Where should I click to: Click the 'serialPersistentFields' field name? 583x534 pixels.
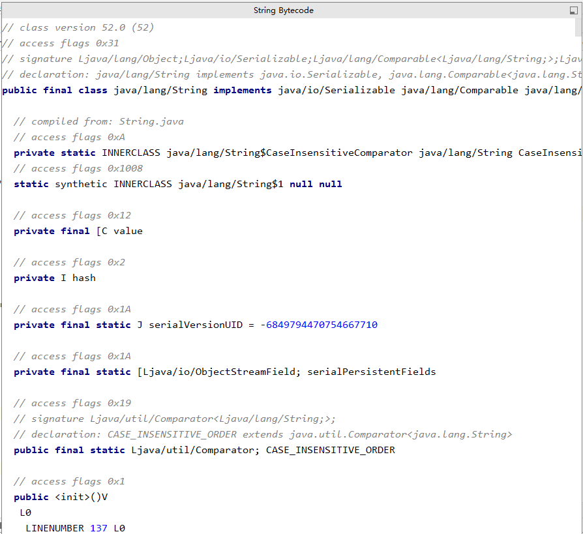[x=371, y=372]
